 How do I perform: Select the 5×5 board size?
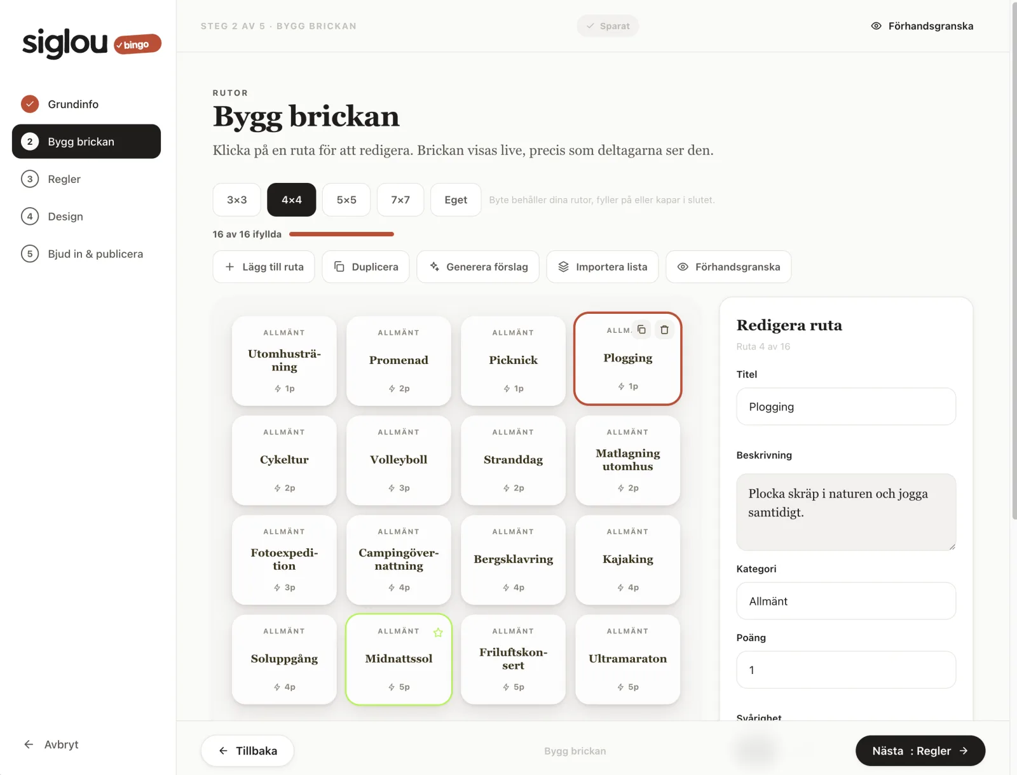tap(346, 199)
